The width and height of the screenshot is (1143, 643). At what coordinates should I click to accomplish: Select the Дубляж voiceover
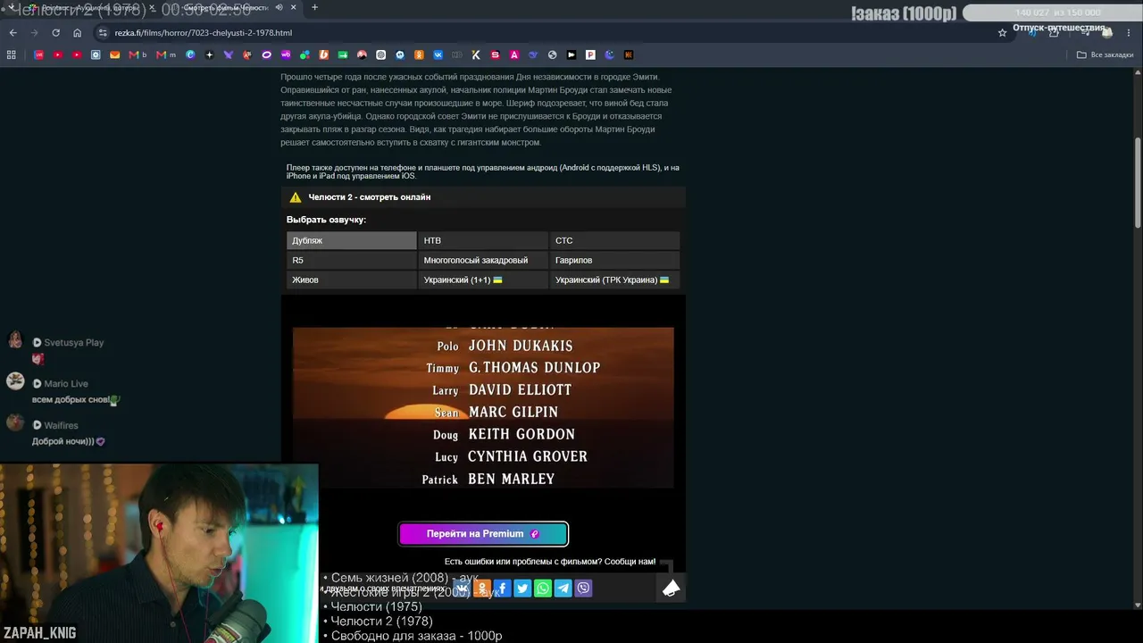click(x=352, y=240)
